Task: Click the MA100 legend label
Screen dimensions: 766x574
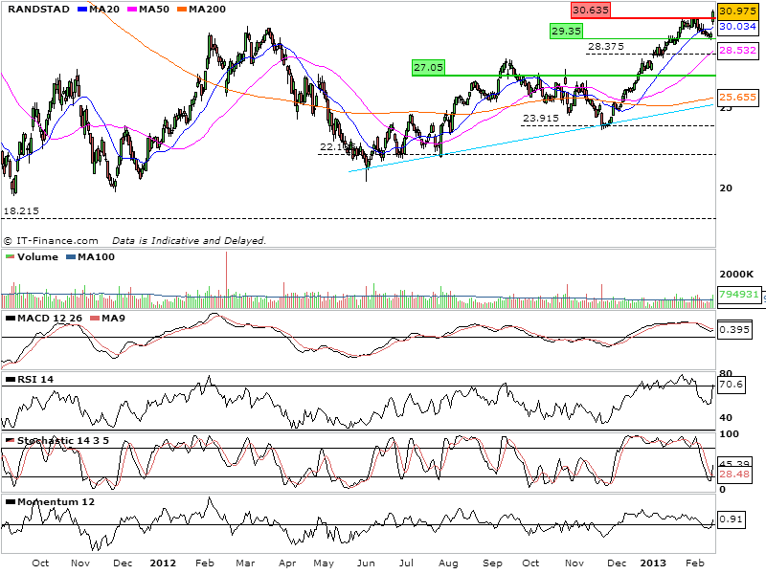Action: pos(97,257)
